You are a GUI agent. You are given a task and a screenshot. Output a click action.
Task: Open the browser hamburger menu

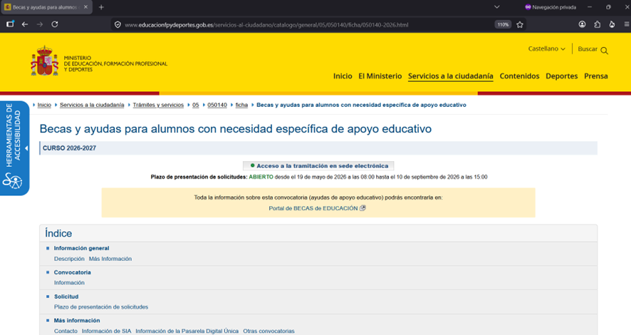[x=627, y=24]
